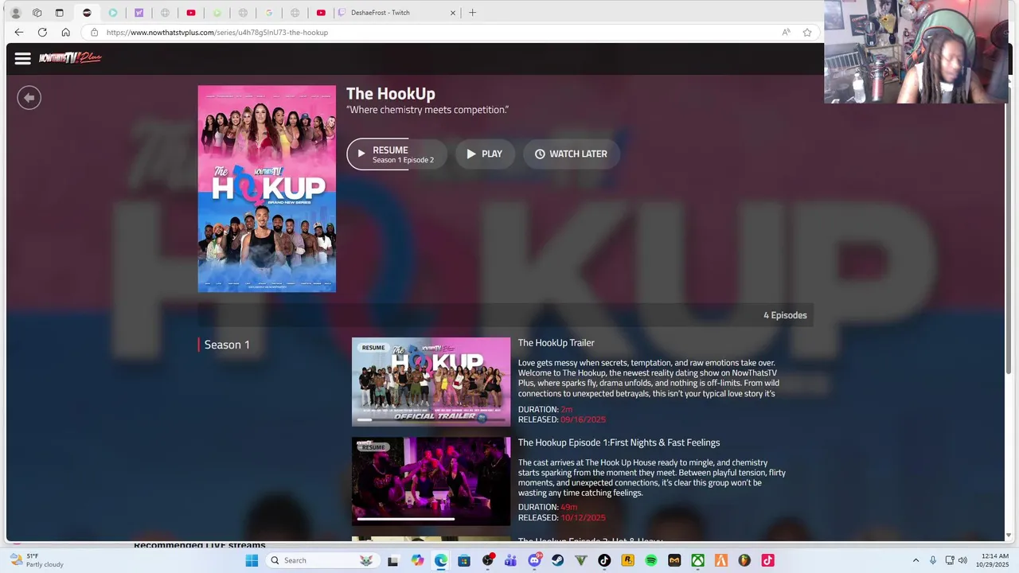Resume Season 1 Episode 2
Viewport: 1019px width, 573px height.
396,154
